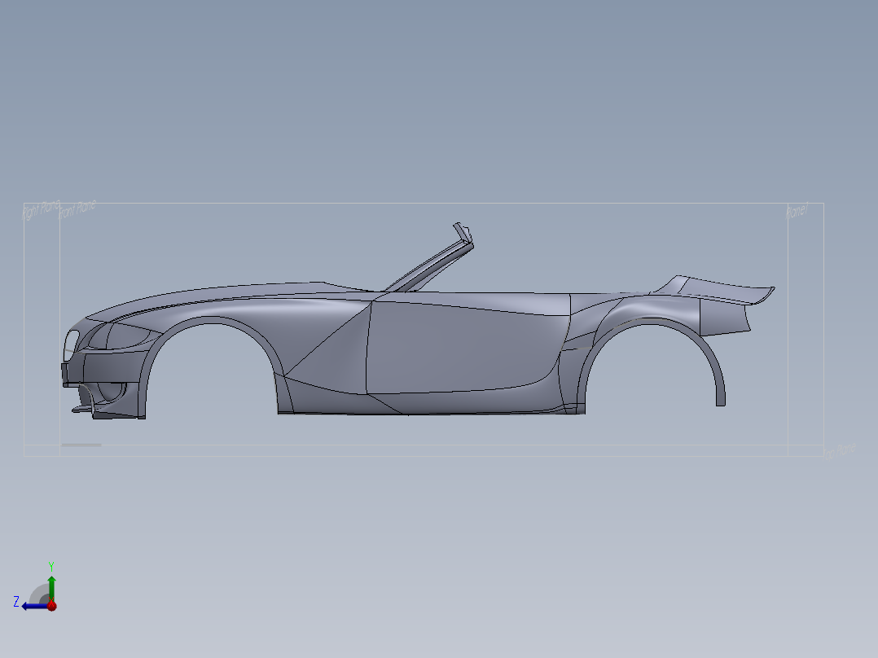Select the Top Plane label

click(x=840, y=451)
